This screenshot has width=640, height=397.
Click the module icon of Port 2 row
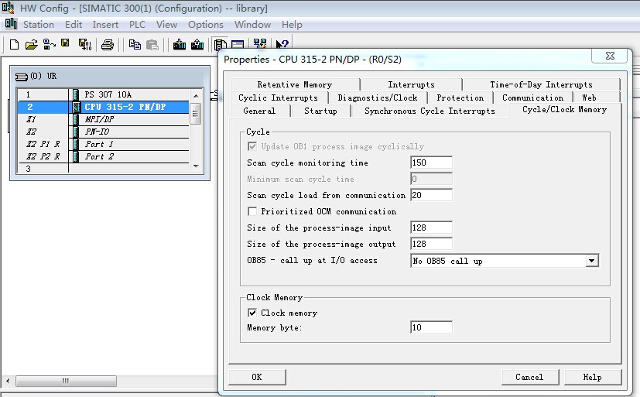(x=76, y=156)
